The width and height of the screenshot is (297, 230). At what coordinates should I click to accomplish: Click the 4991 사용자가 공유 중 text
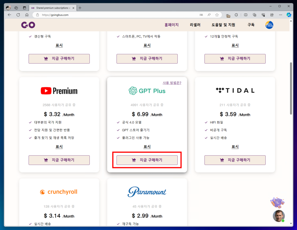point(147,105)
